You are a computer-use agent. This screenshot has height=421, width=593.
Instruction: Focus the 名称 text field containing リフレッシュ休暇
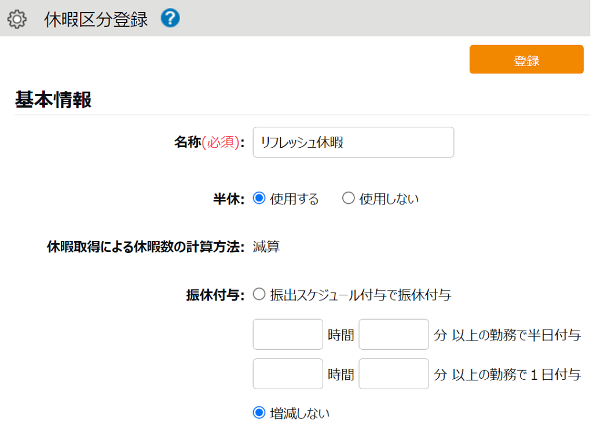pyautogui.click(x=353, y=142)
